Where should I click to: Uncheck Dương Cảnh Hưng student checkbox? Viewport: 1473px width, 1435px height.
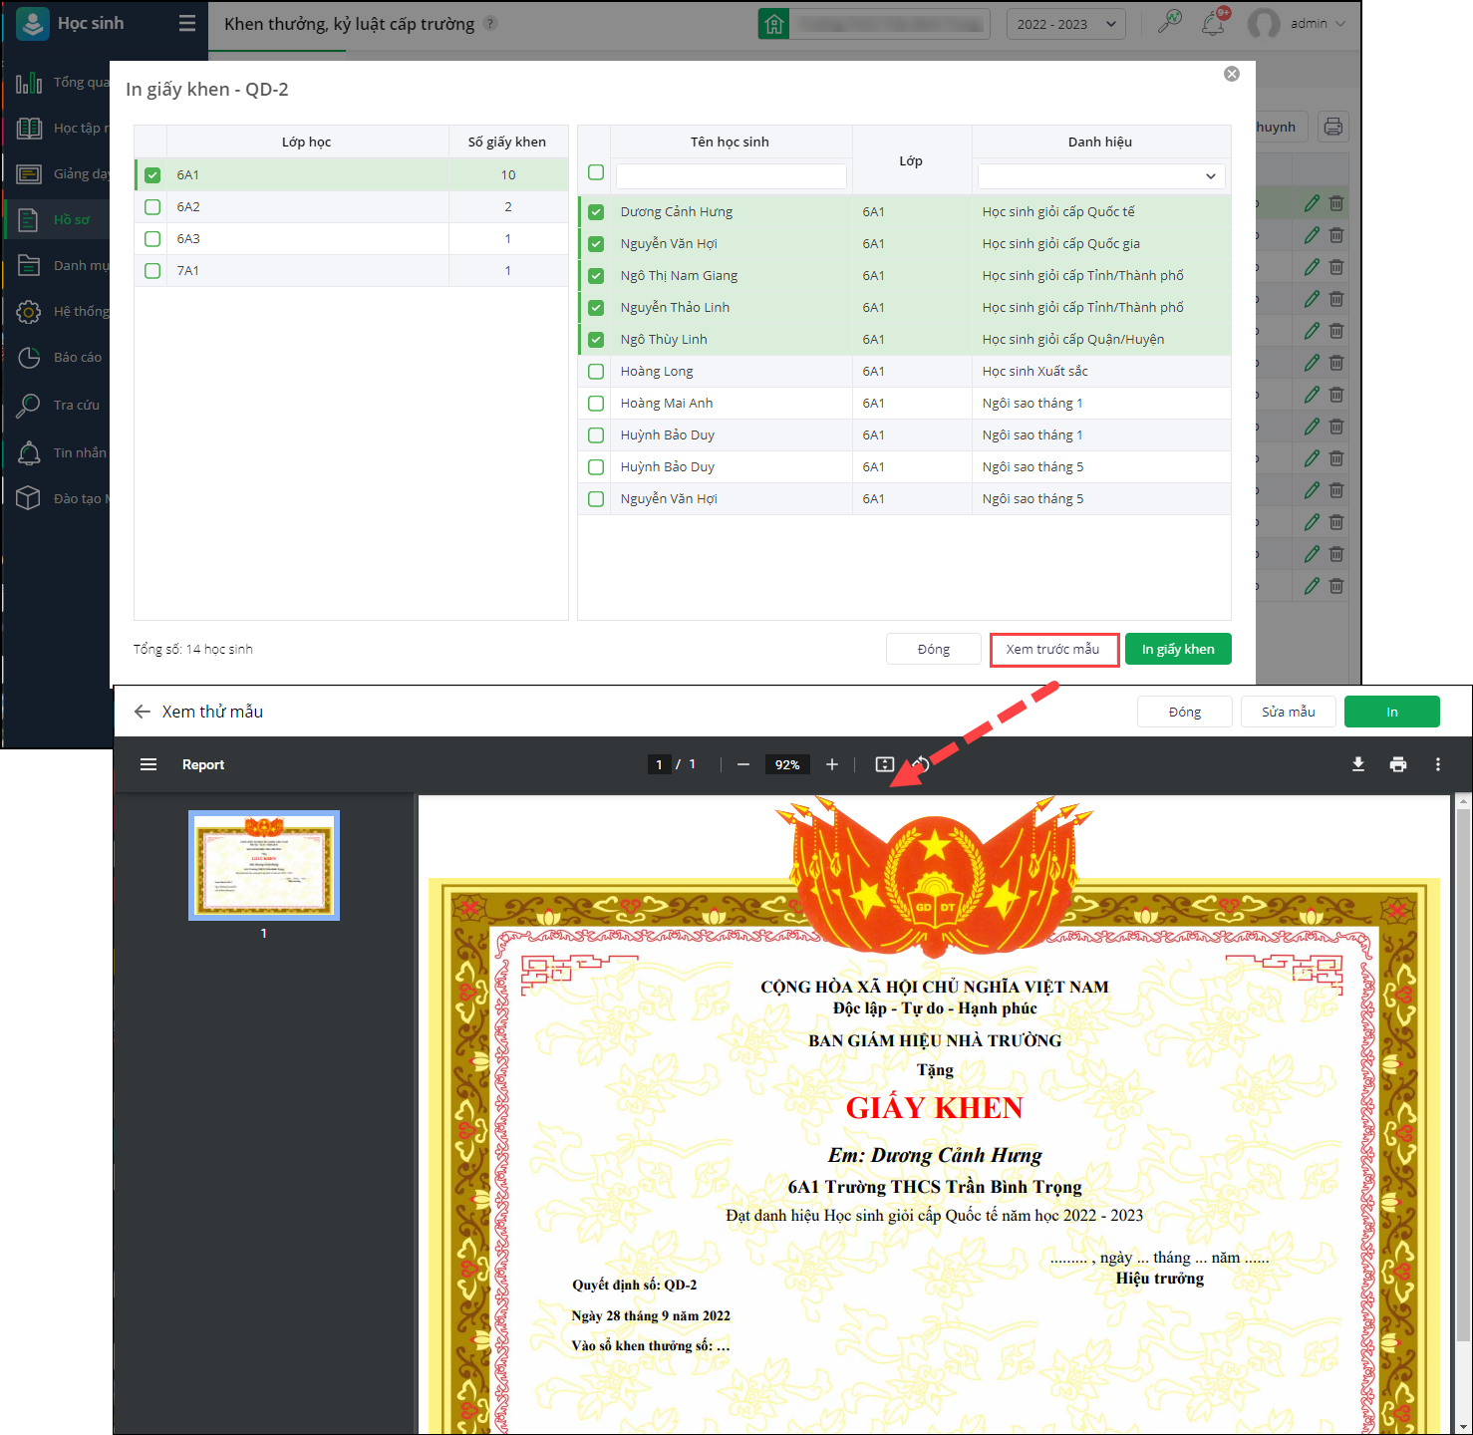click(x=596, y=212)
